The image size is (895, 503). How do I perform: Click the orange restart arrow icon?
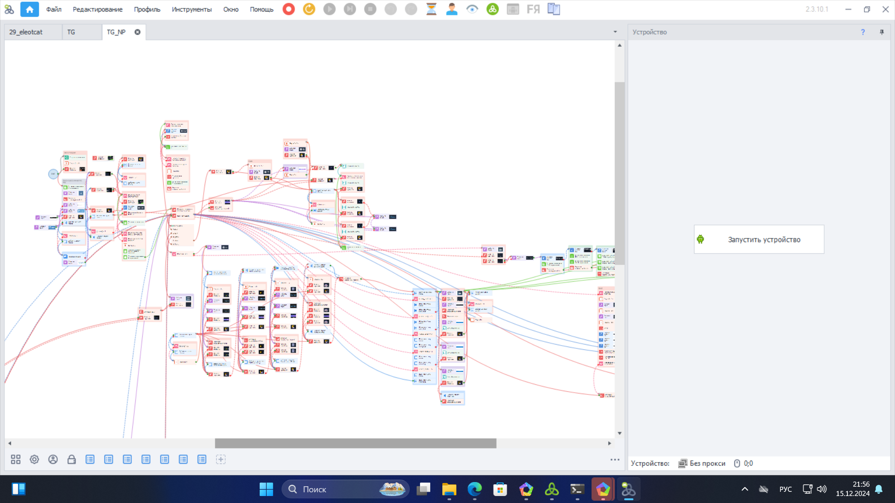[x=309, y=9]
